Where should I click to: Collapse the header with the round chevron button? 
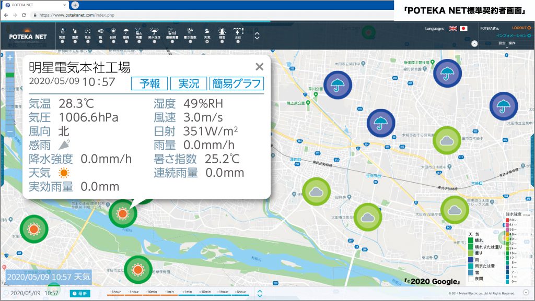pos(474,44)
